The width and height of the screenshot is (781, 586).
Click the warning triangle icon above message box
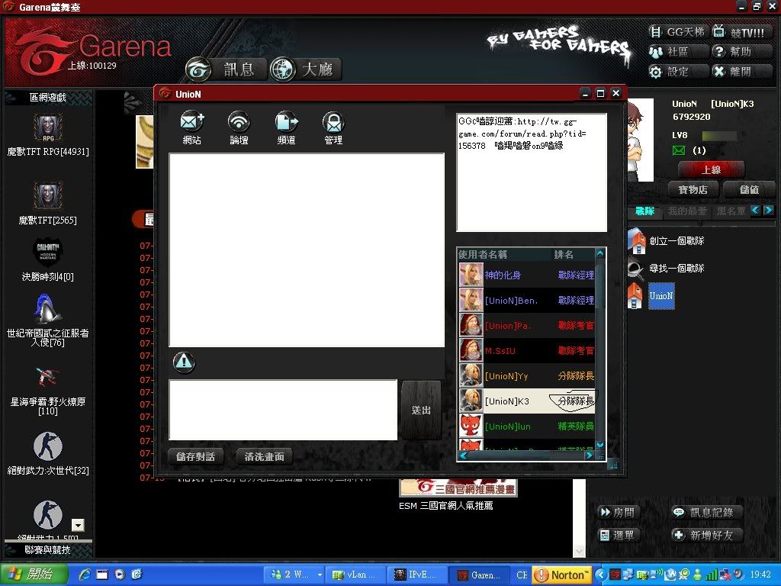[183, 362]
